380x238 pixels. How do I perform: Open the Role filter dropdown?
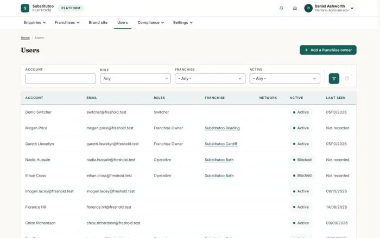[x=135, y=79]
